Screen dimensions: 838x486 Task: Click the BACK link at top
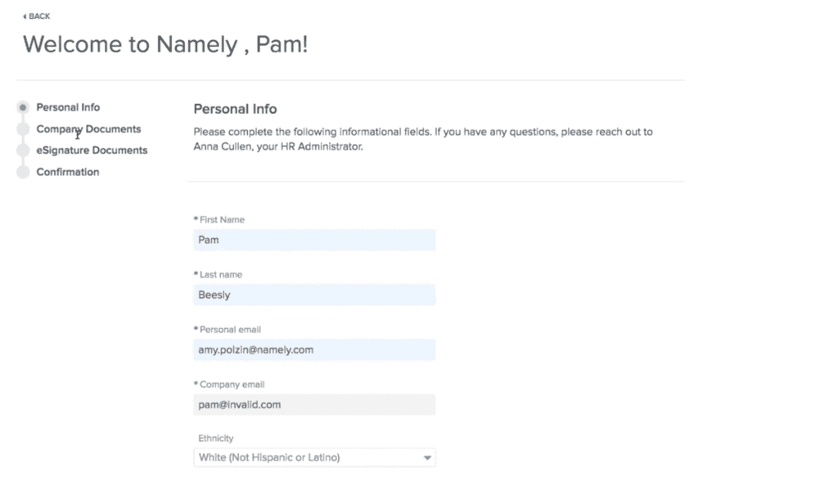click(x=38, y=16)
